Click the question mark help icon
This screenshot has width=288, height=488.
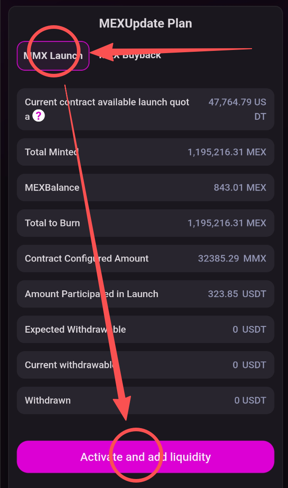click(39, 116)
